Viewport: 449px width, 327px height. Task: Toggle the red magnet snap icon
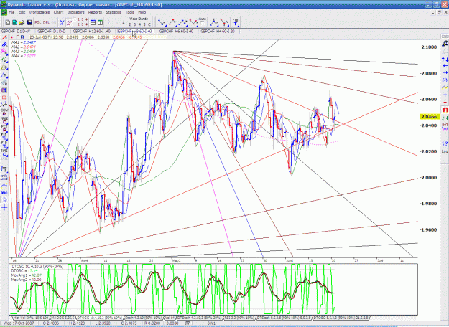point(445,110)
